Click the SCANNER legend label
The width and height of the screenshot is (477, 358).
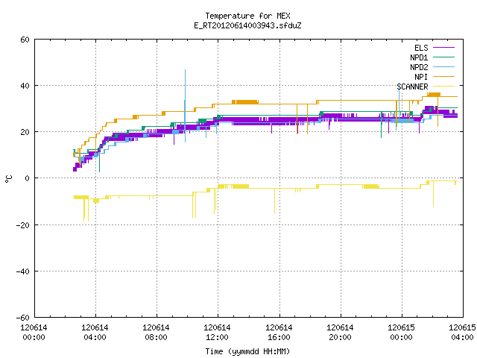pyautogui.click(x=412, y=87)
